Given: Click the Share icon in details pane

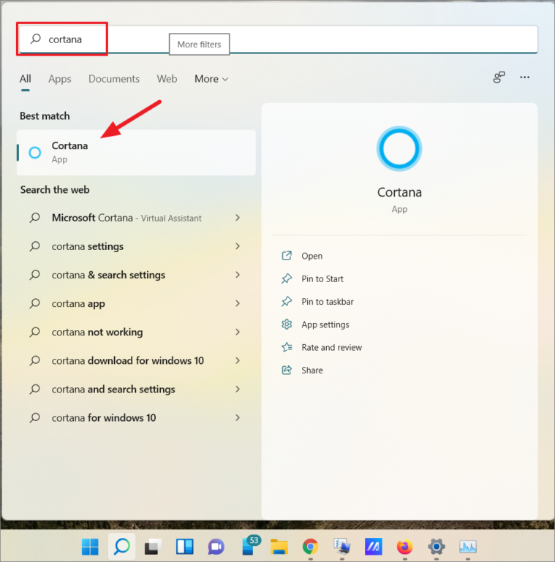Looking at the screenshot, I should 287,370.
